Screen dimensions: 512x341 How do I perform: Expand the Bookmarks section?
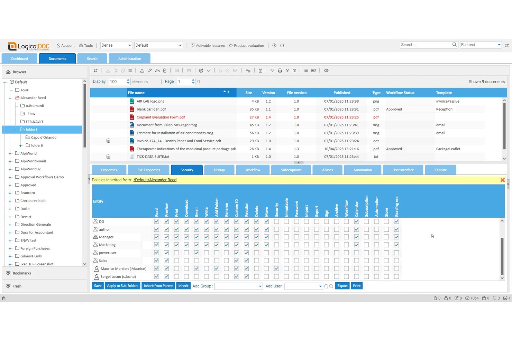44,273
